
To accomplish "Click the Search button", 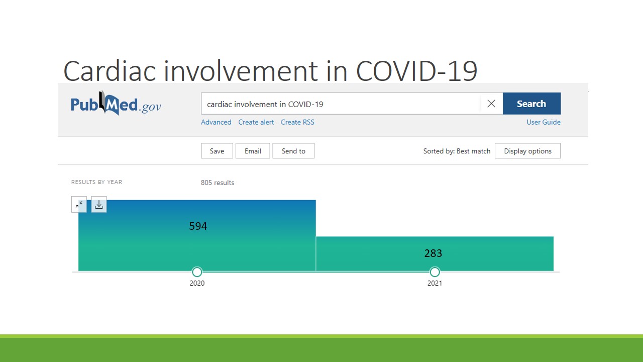I will coord(531,104).
